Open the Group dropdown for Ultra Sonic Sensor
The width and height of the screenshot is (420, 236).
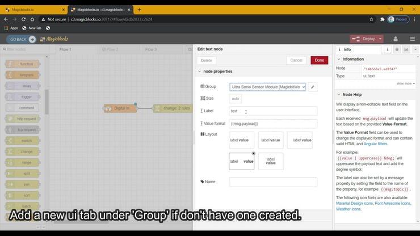pos(268,87)
